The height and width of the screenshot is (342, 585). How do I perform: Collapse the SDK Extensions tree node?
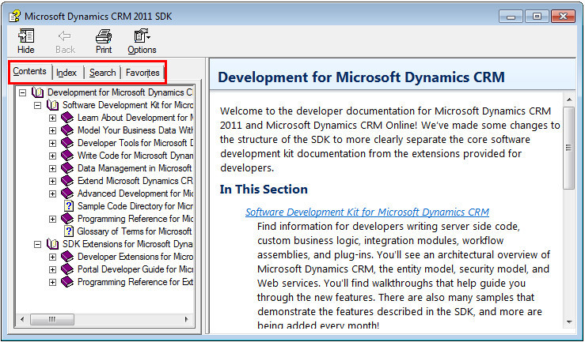click(37, 244)
